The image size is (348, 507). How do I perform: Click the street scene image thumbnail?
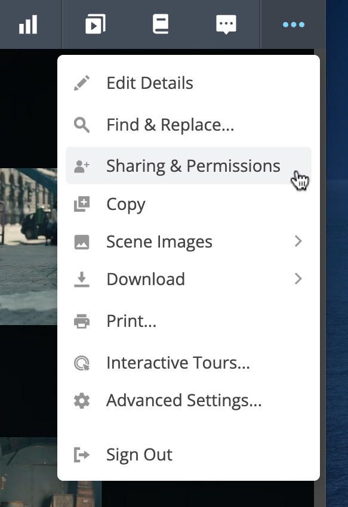click(x=29, y=246)
